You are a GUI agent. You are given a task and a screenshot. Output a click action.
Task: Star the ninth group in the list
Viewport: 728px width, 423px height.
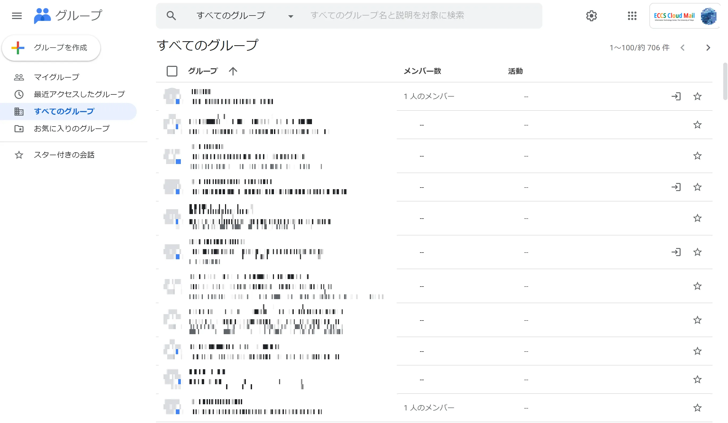pos(697,351)
